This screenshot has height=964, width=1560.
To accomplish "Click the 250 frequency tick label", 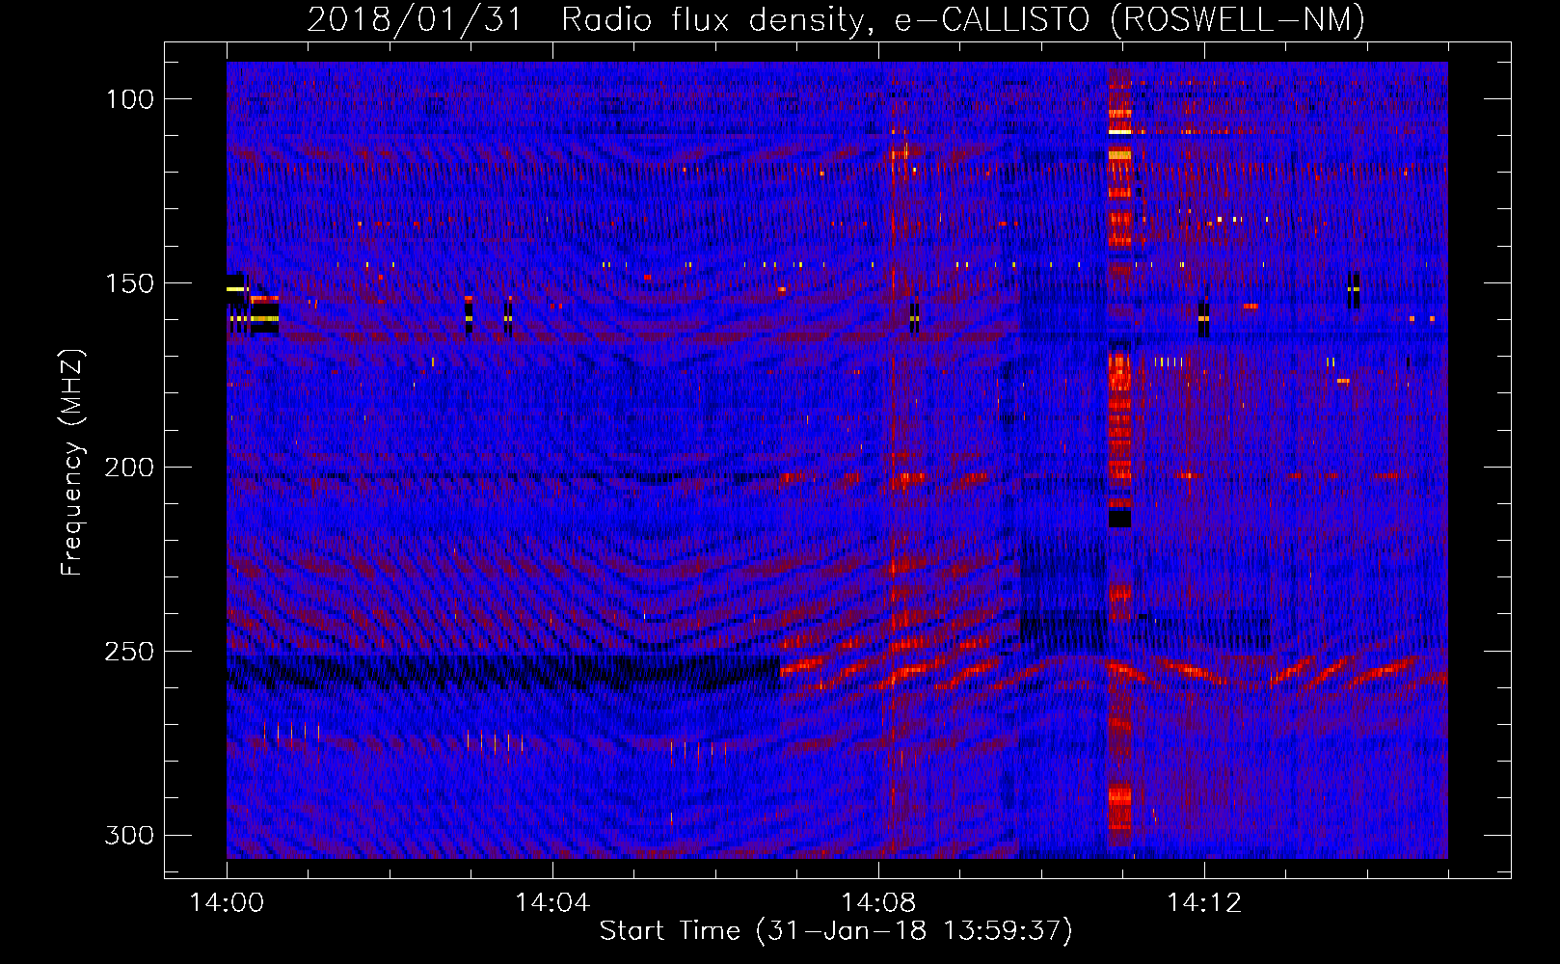I will (x=129, y=652).
